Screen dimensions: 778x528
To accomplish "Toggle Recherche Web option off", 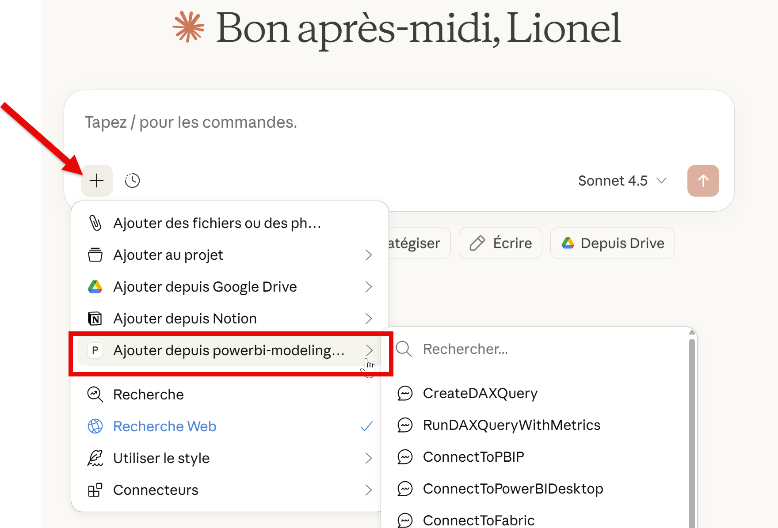I will click(164, 426).
